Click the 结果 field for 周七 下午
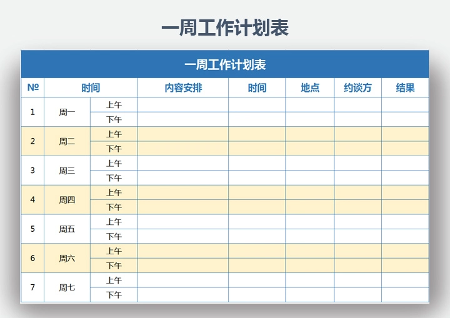This screenshot has height=318, width=450. (405, 295)
